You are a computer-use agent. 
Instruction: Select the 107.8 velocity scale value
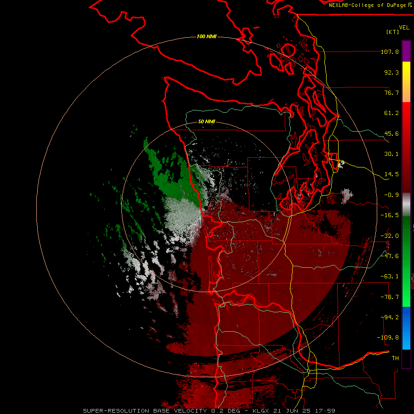pos(390,52)
